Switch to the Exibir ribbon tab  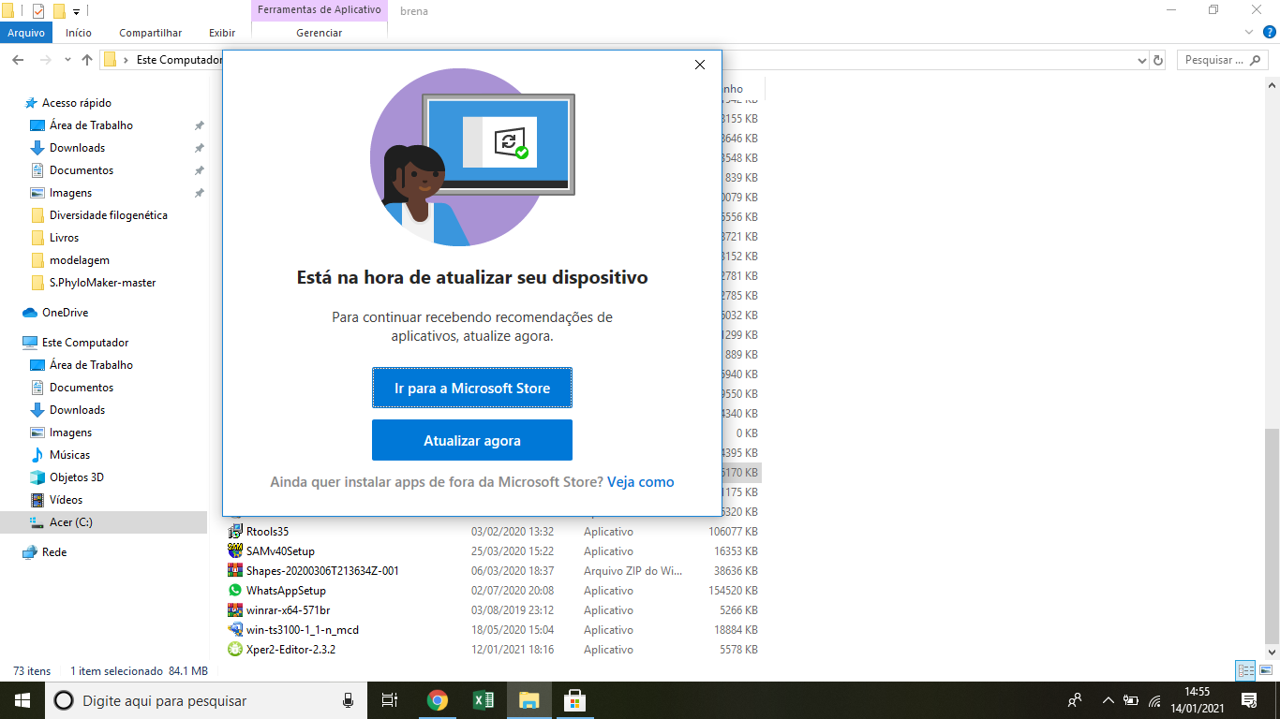click(222, 33)
